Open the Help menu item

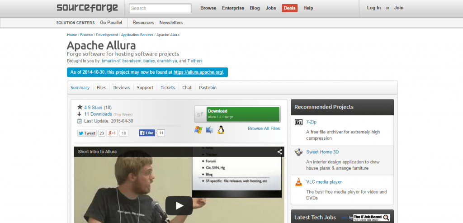tap(308, 8)
